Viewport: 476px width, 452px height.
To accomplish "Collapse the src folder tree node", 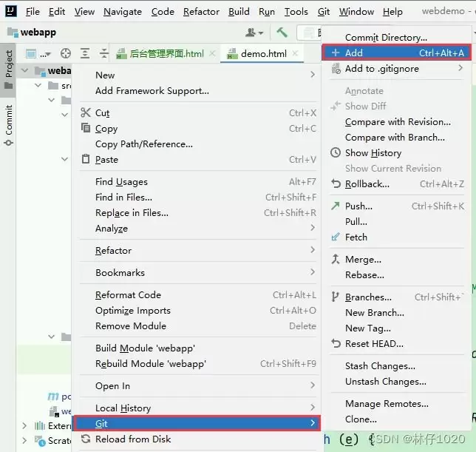I will coord(38,85).
